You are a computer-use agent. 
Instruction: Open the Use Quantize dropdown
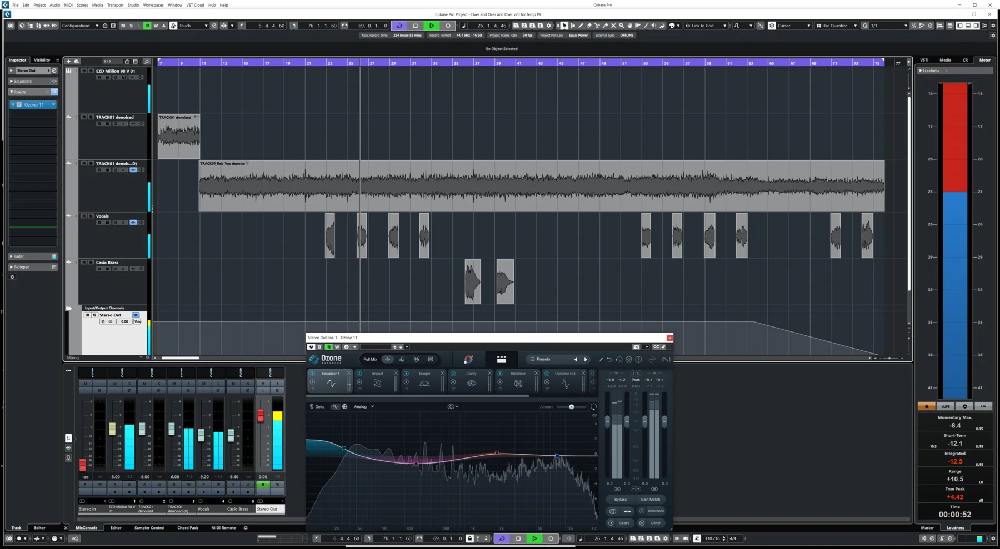pos(836,26)
